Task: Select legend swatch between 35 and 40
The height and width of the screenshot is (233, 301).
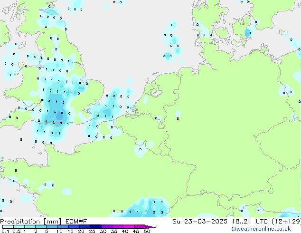Action: 117,227
